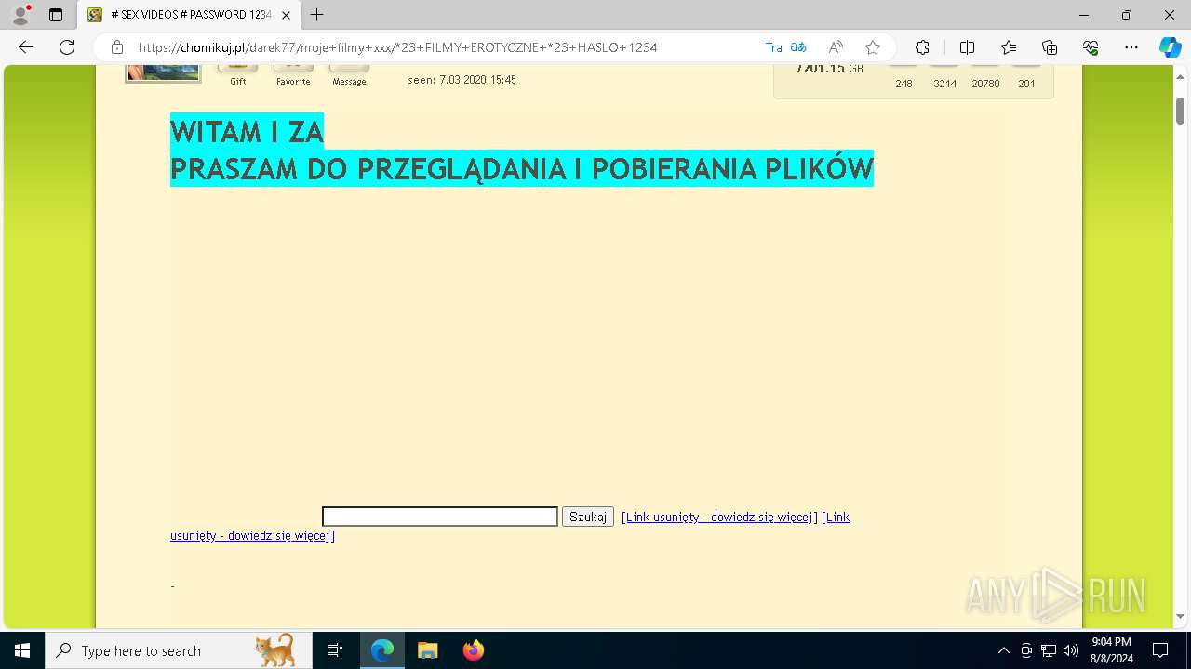Screen dimensions: 1191x669
Task: Click the 201 counter
Action: click(x=1026, y=84)
